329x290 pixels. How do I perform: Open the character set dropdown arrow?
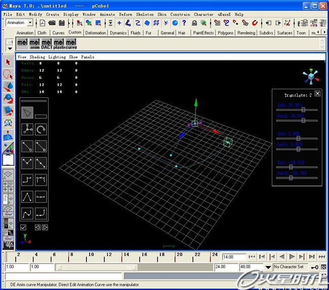pyautogui.click(x=268, y=267)
